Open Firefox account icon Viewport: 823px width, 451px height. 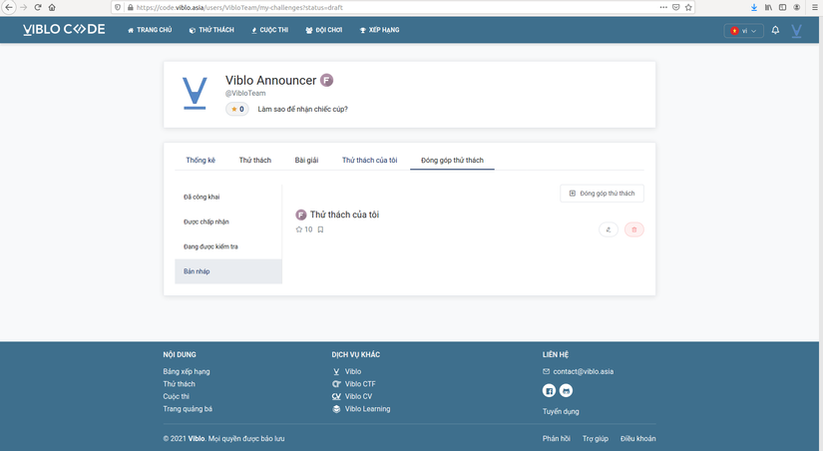797,7
